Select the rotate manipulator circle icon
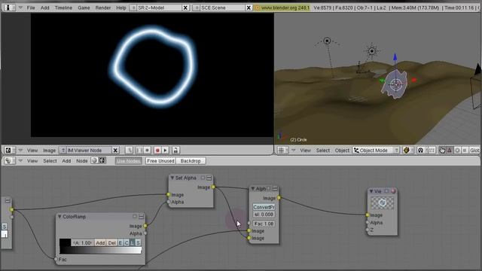This screenshot has width=482, height=271. pos(457,151)
